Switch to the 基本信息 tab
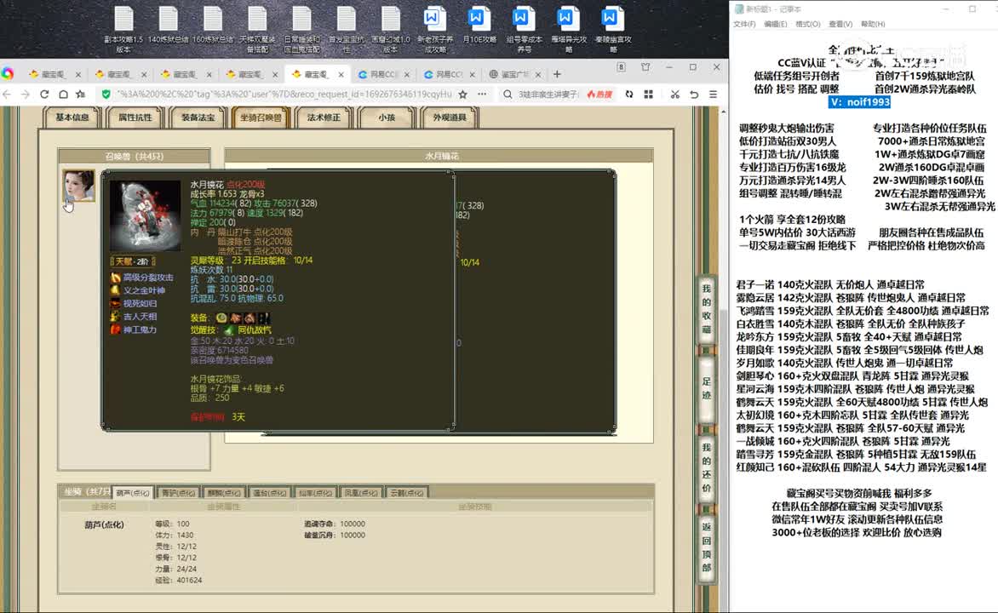Image resolution: width=998 pixels, height=613 pixels. (72, 117)
